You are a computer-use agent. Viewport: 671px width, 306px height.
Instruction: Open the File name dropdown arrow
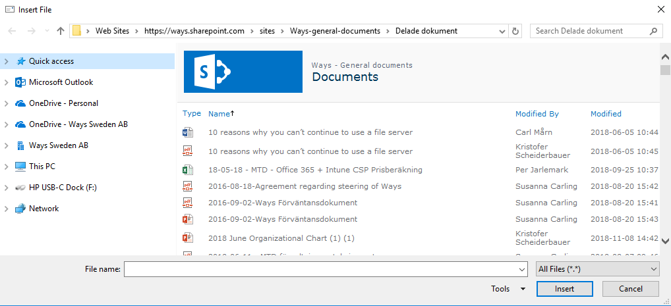[x=521, y=269]
